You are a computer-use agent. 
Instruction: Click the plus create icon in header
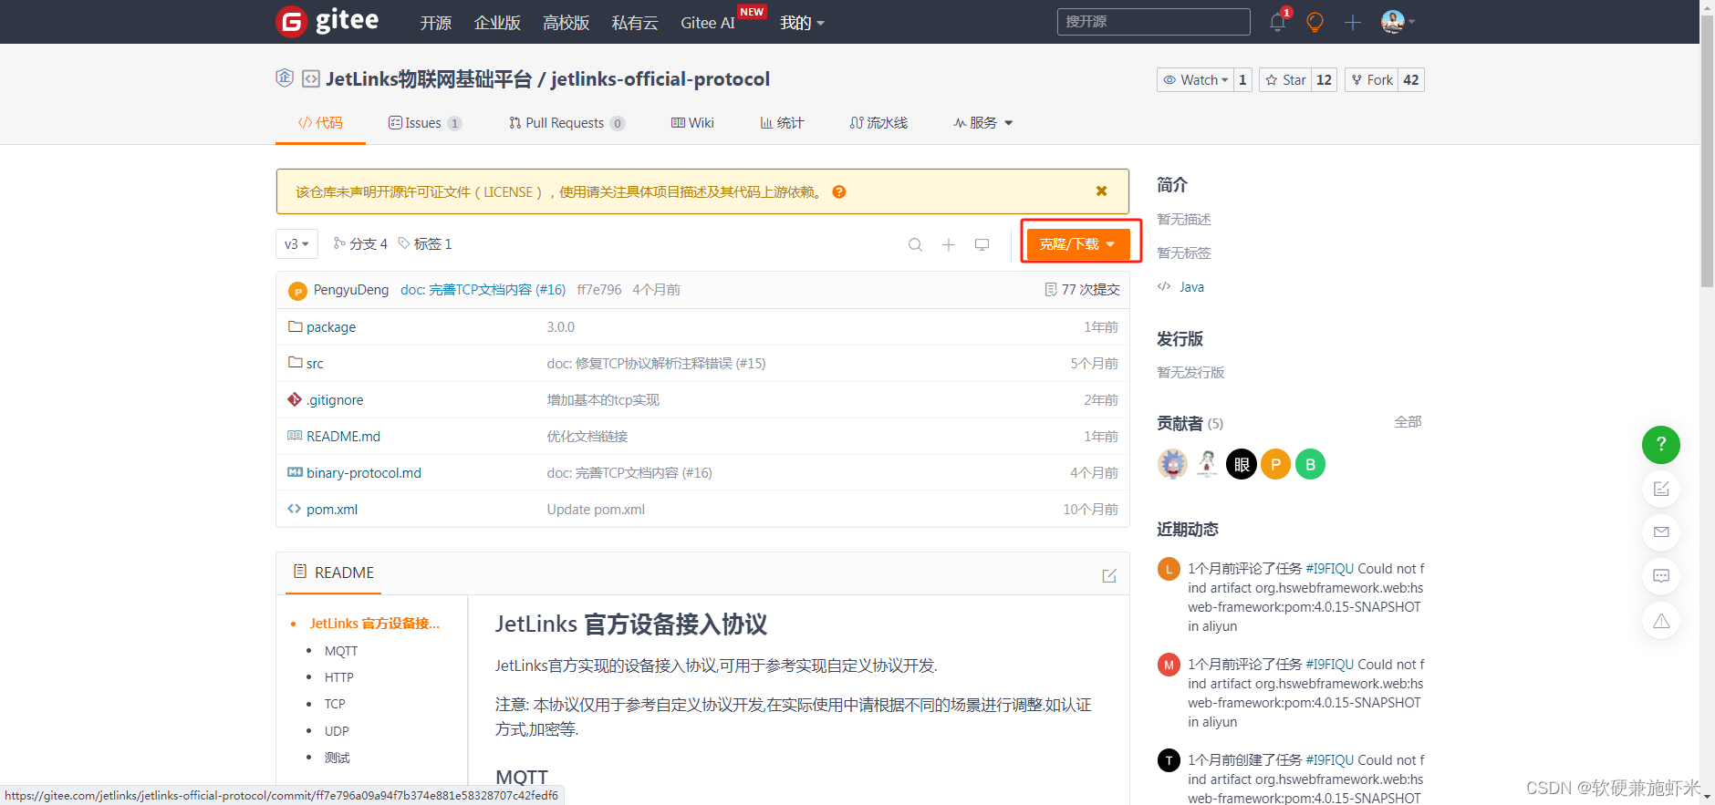[1352, 22]
